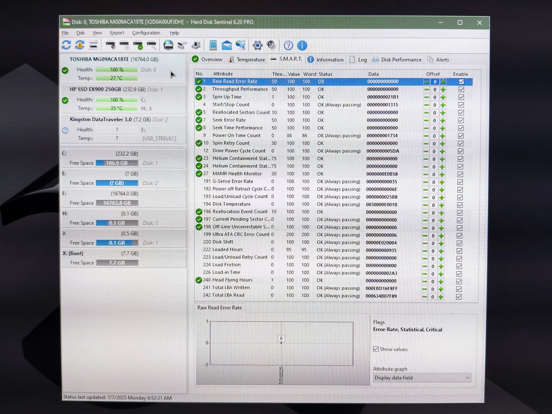
Task: Click the disk with shield toolbar icon
Action: click(110, 46)
